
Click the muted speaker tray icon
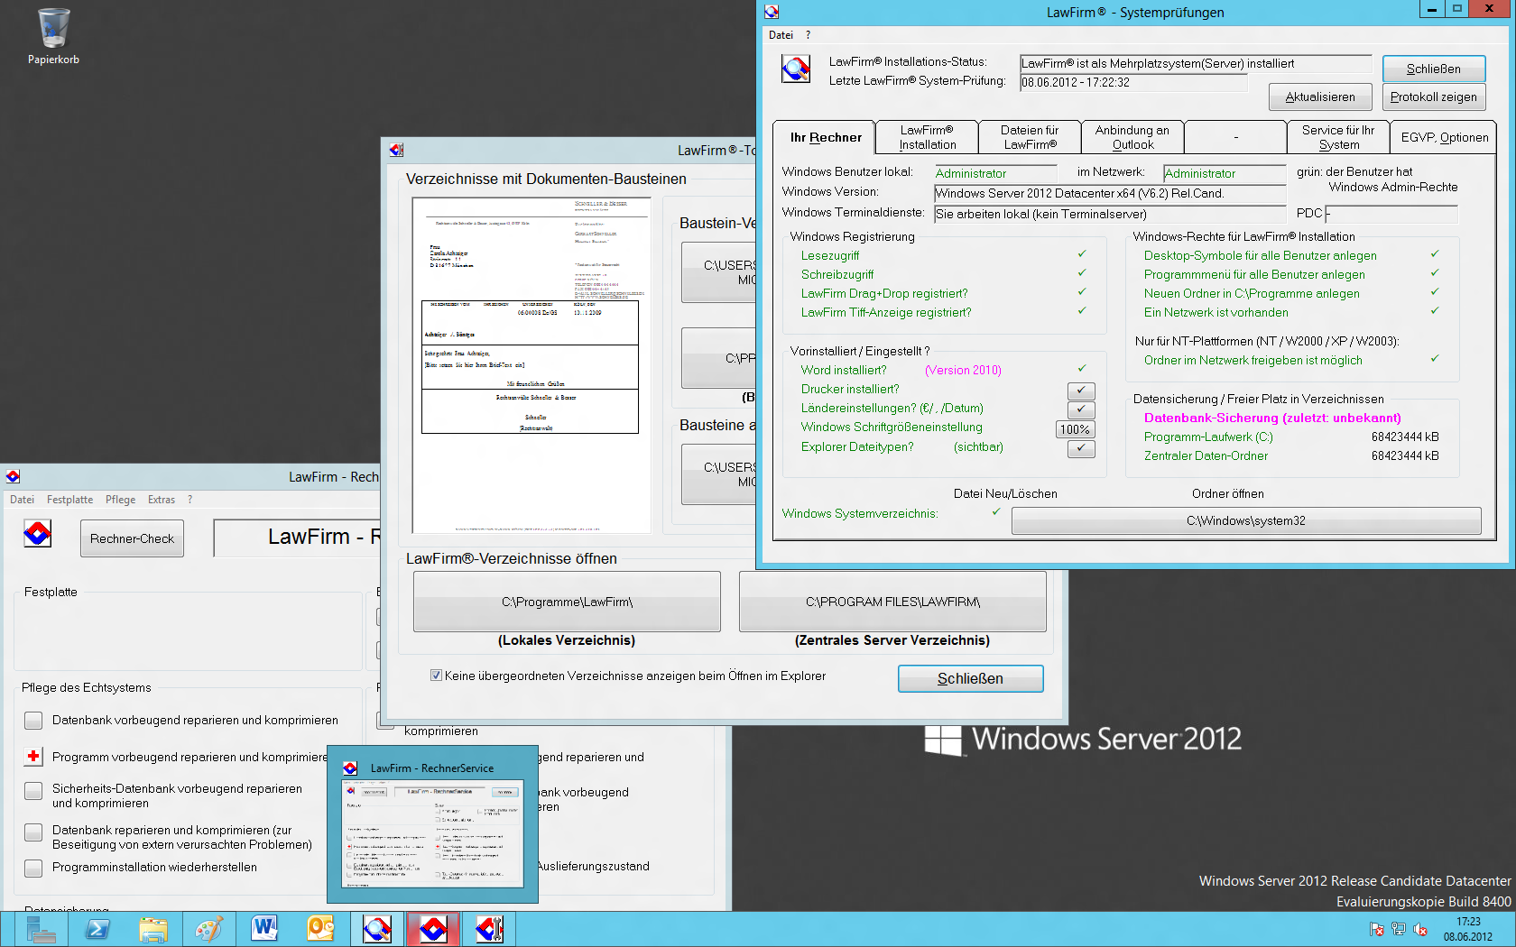[x=1421, y=929]
